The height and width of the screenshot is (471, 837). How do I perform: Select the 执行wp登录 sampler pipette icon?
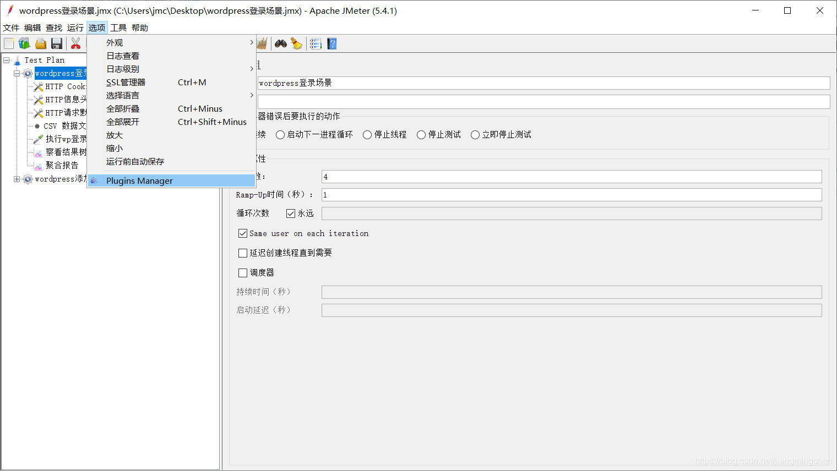[x=38, y=139]
